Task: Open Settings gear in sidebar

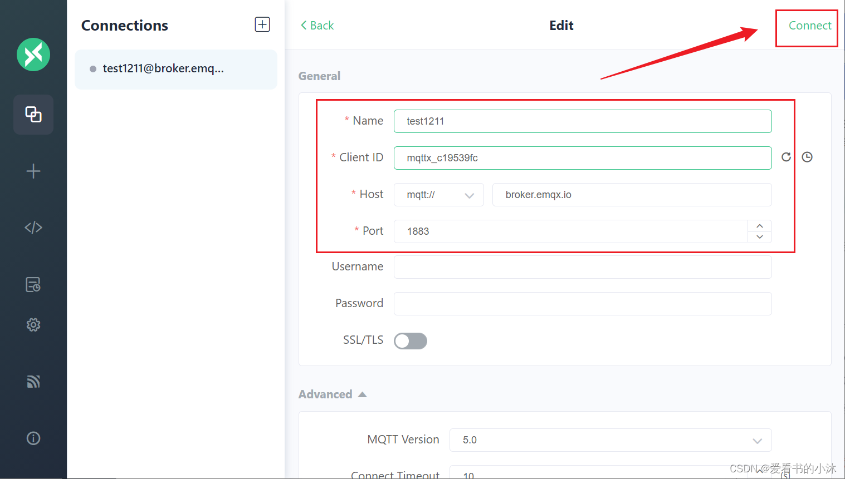Action: [x=33, y=325]
